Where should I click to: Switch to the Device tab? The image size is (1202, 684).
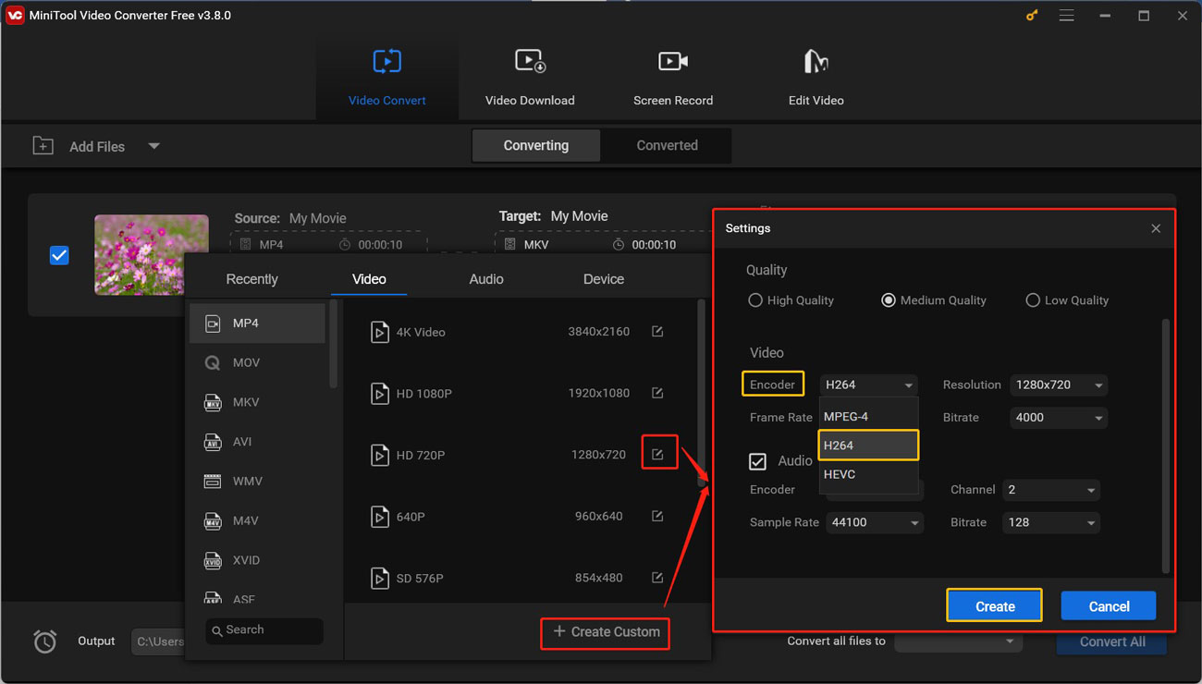point(604,279)
